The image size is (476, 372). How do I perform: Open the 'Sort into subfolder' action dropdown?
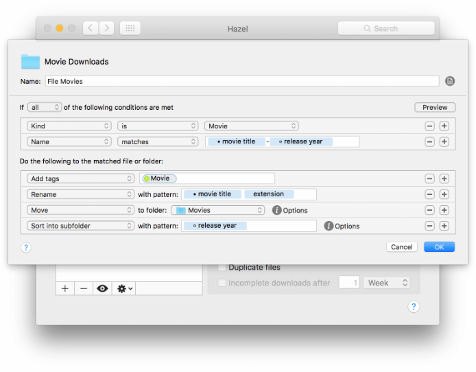tap(80, 226)
